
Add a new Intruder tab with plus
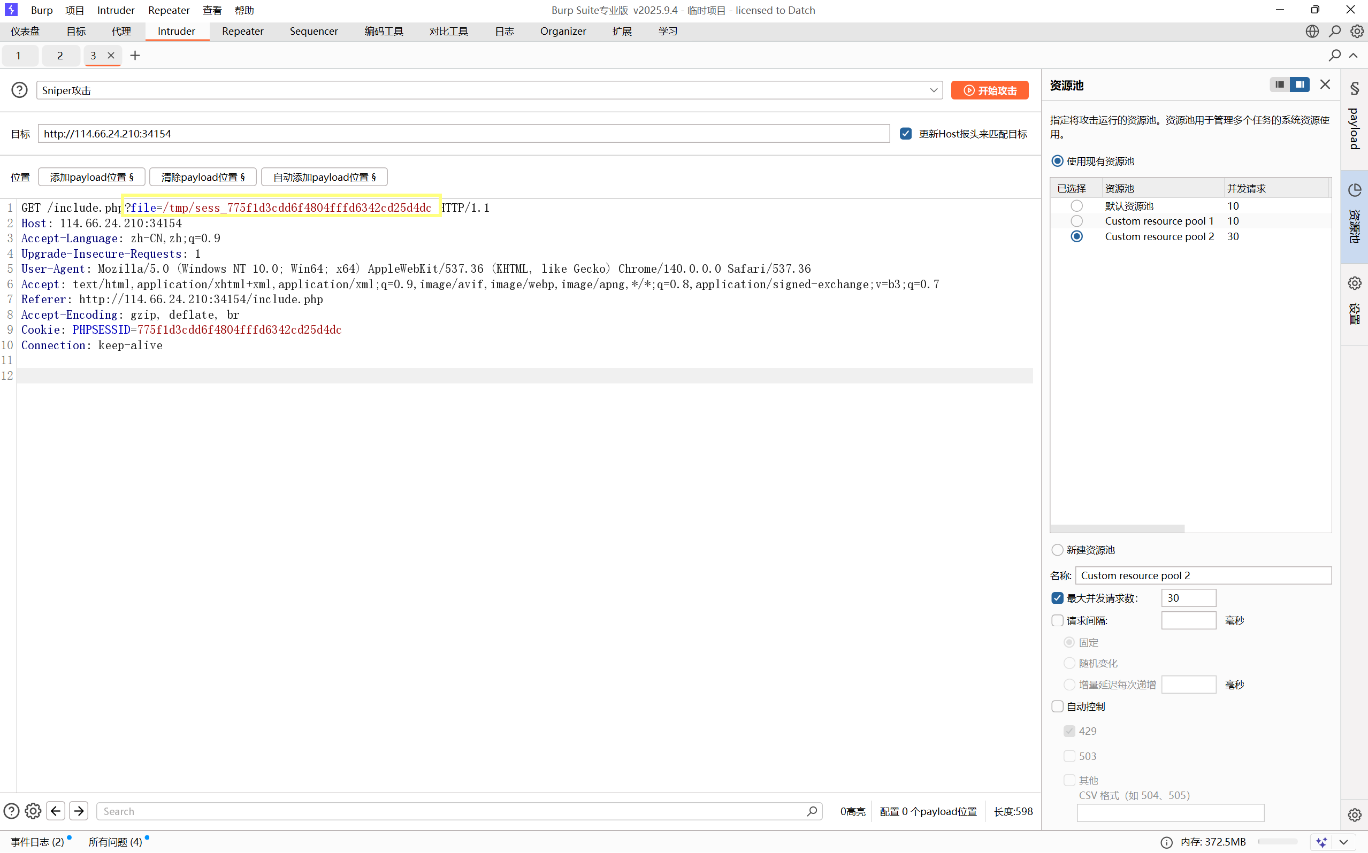[135, 55]
